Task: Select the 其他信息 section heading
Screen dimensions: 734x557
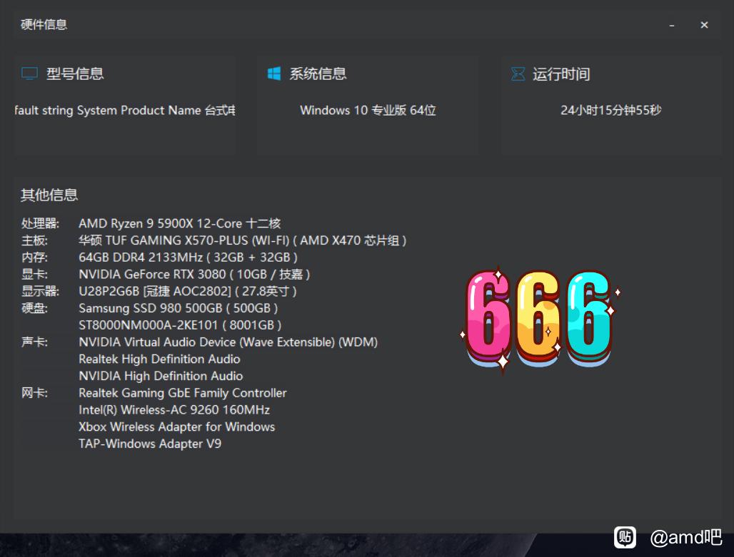Action: (x=49, y=195)
